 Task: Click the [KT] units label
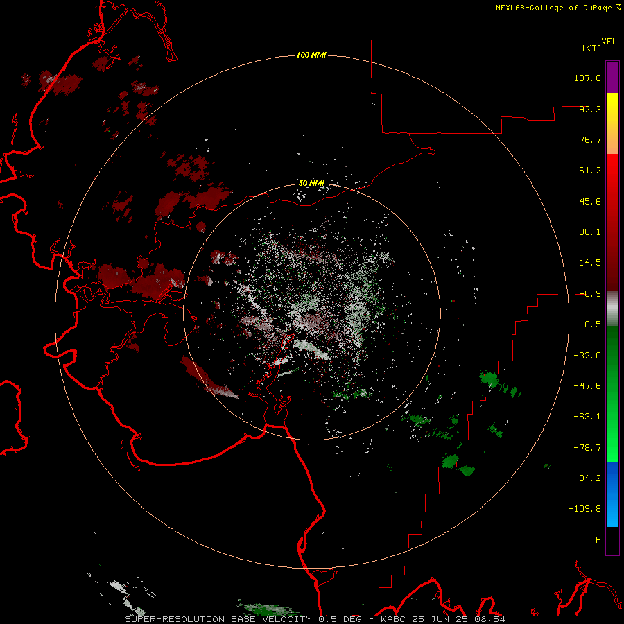(x=592, y=48)
